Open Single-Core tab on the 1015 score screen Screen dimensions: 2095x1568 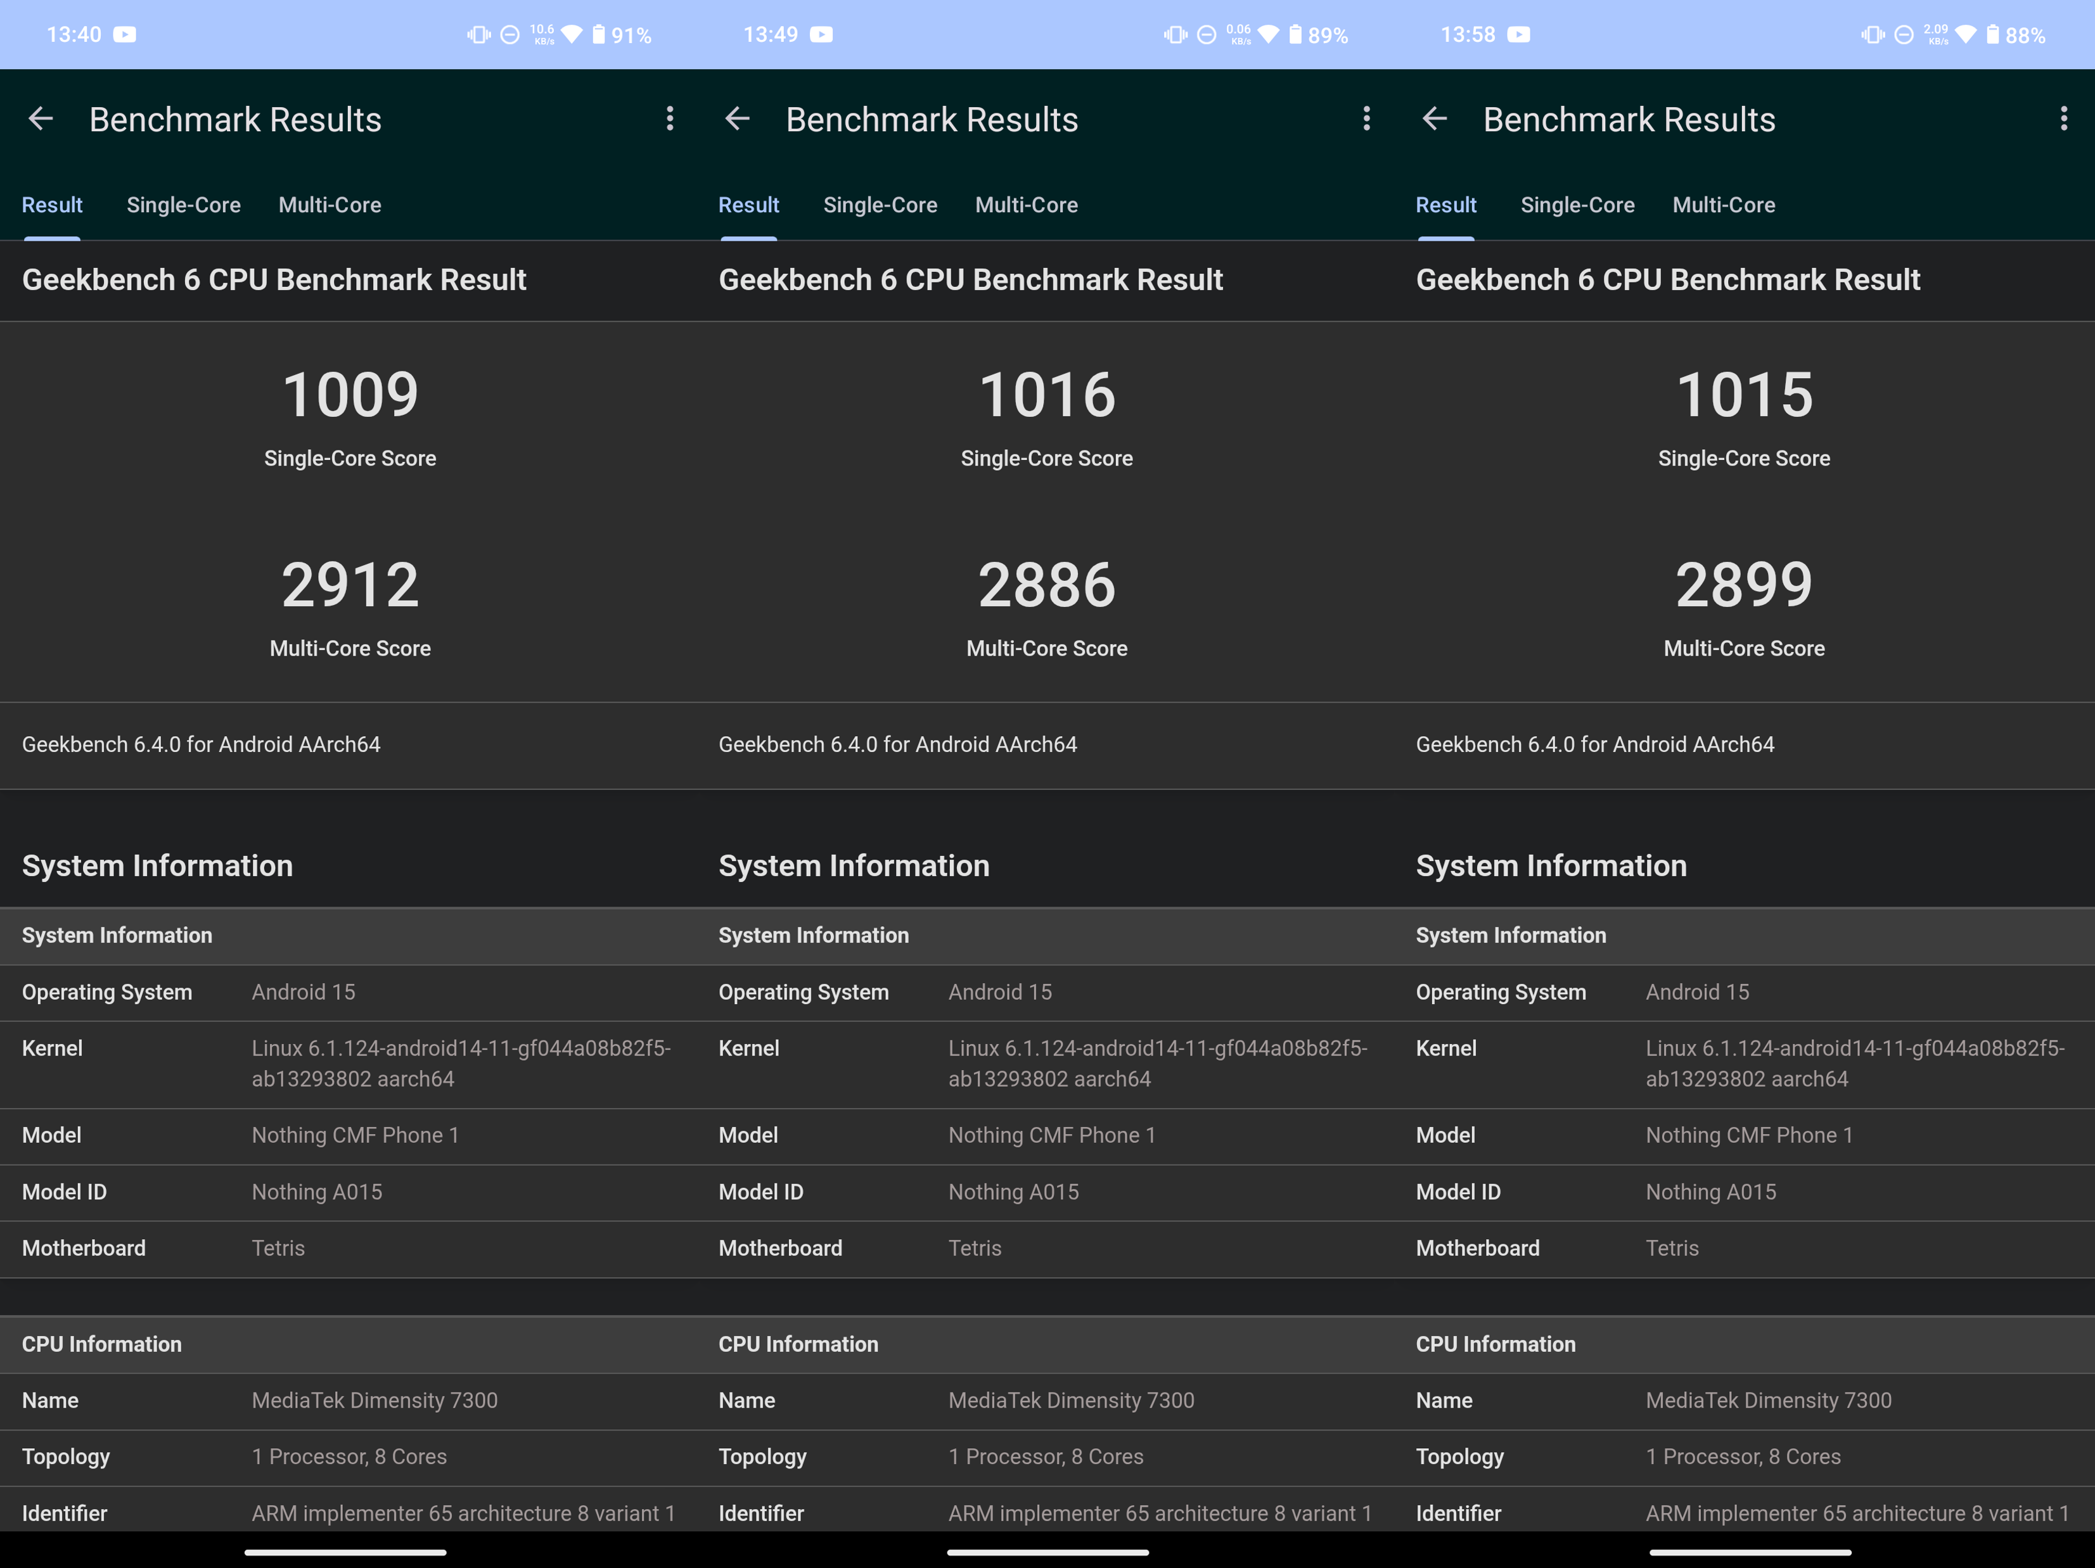point(1577,205)
